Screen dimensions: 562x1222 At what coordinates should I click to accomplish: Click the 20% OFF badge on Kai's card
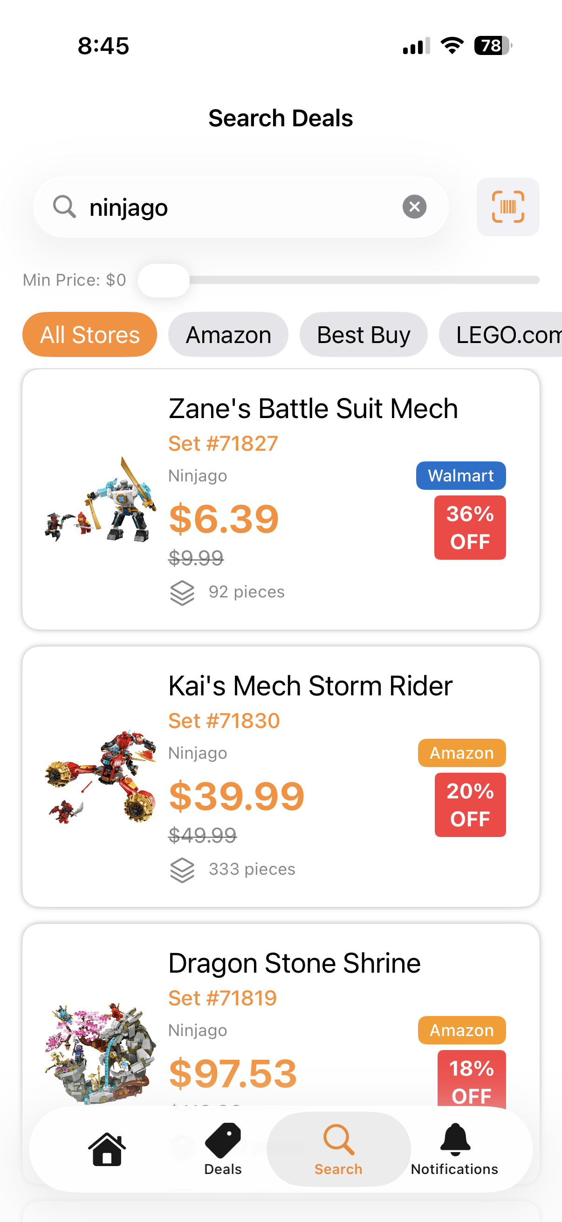pos(470,804)
